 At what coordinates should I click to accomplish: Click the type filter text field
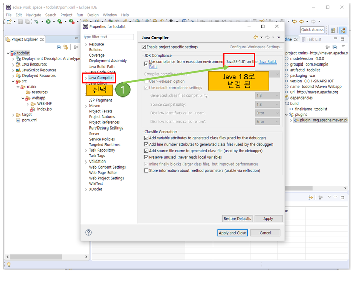point(109,37)
